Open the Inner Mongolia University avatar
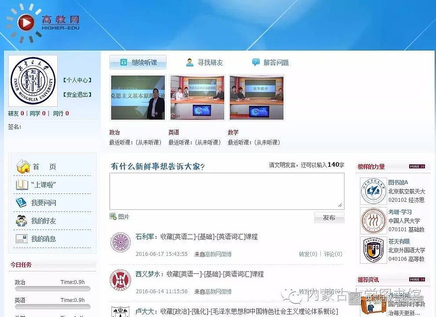Image resolution: width=436 pixels, height=317 pixels. coord(33,81)
